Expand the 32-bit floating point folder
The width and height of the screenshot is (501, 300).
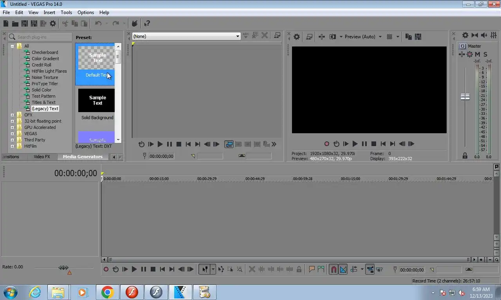12,121
